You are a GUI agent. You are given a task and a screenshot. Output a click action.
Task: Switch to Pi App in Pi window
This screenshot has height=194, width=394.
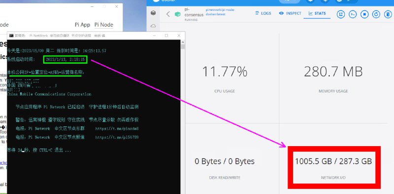pos(82,25)
